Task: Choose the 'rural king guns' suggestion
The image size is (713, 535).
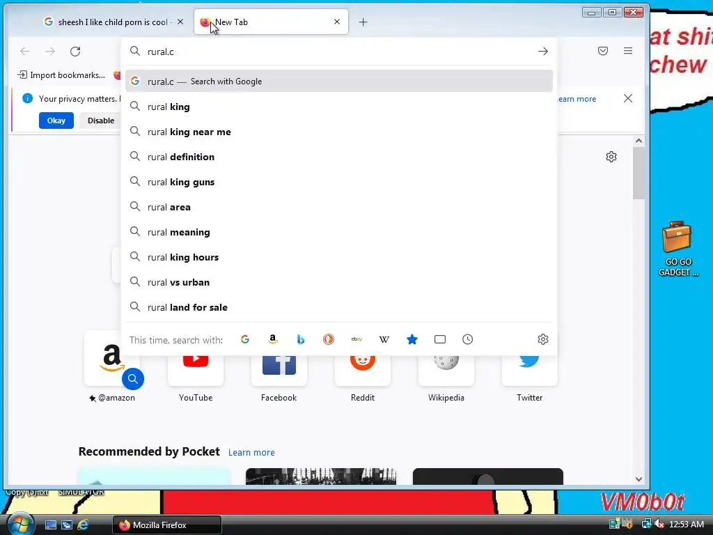Action: point(339,182)
